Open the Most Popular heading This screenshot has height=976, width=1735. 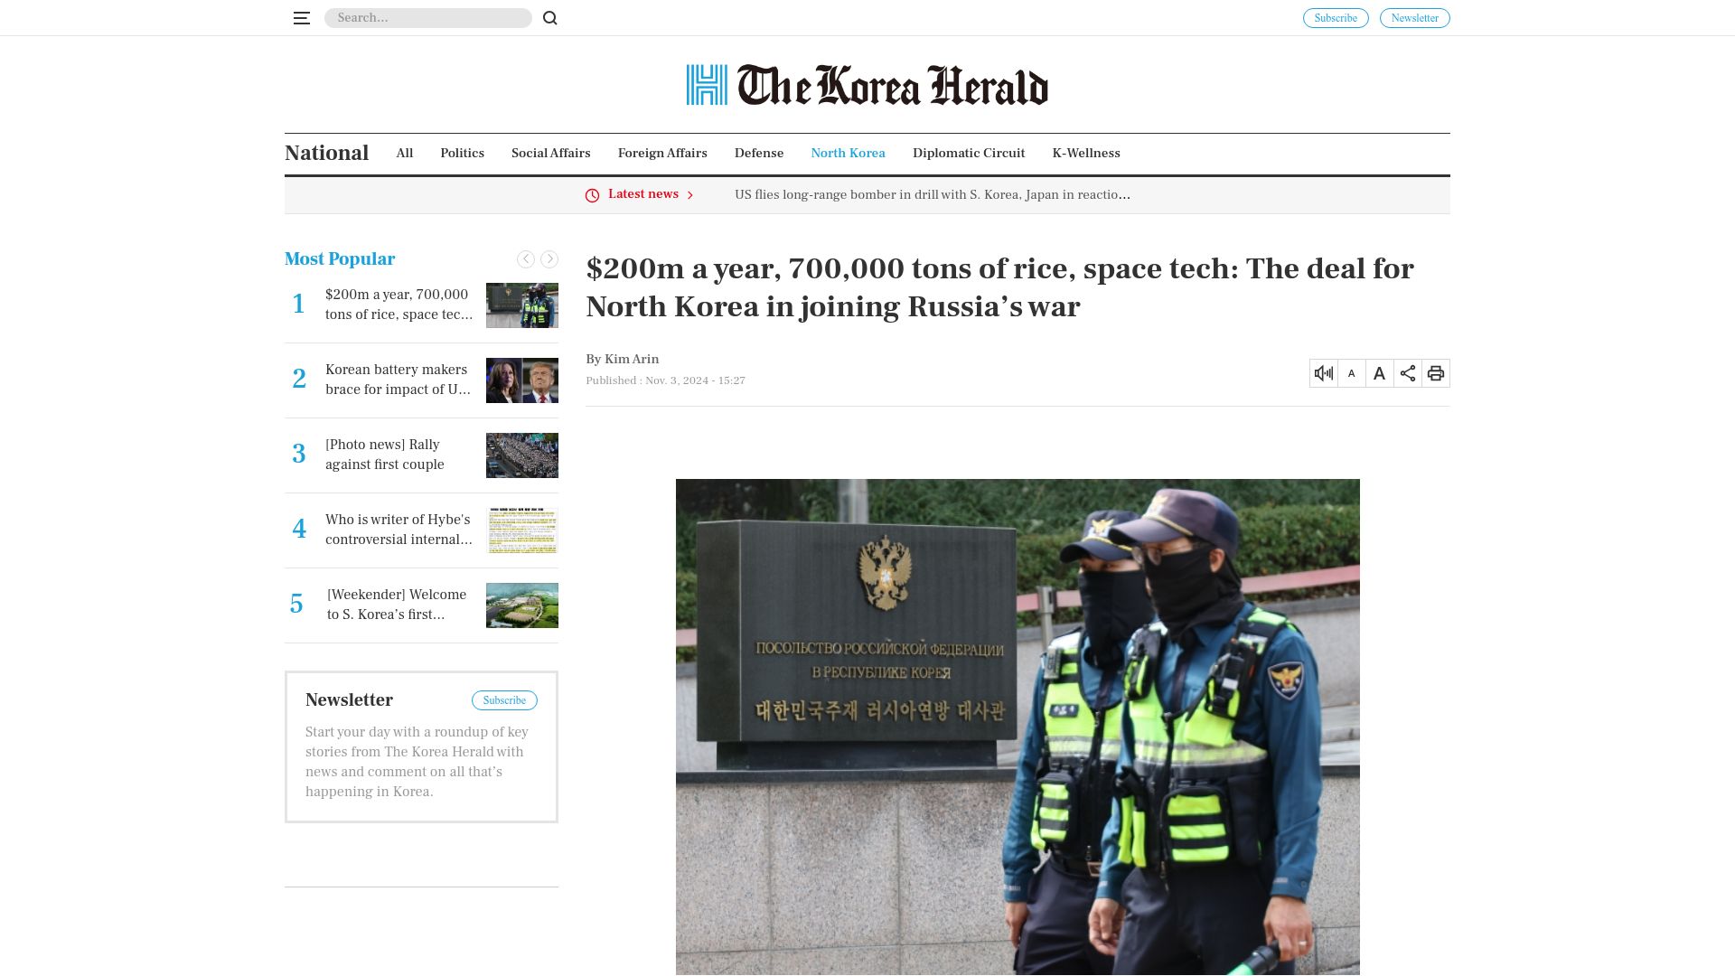[340, 258]
